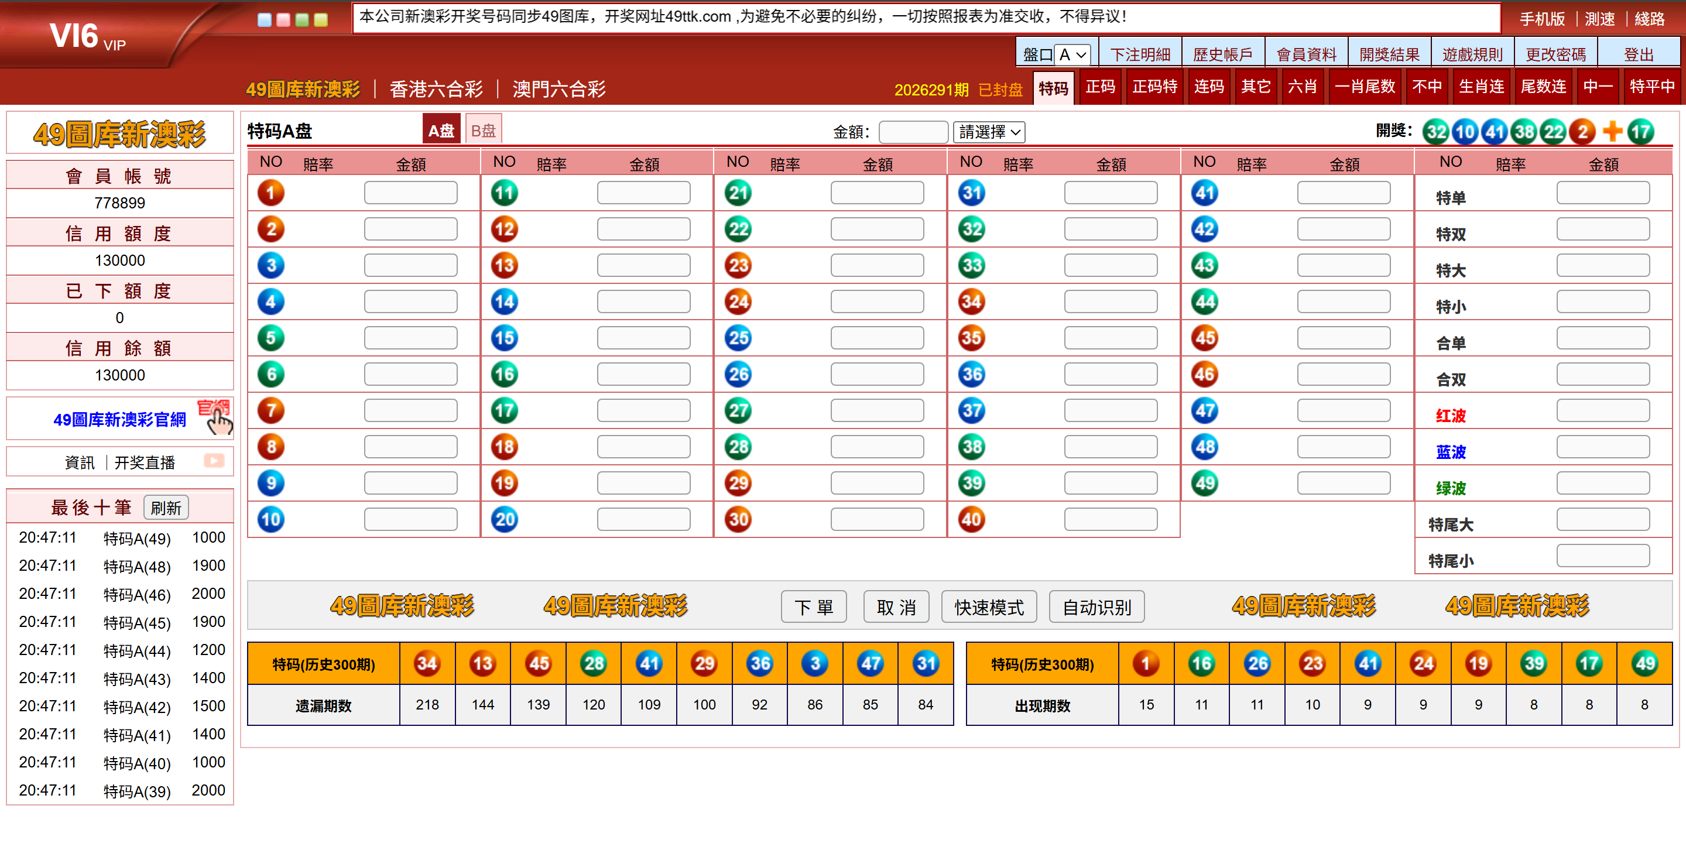
Task: Expand the 請選擇 amount dropdown
Action: tap(989, 132)
